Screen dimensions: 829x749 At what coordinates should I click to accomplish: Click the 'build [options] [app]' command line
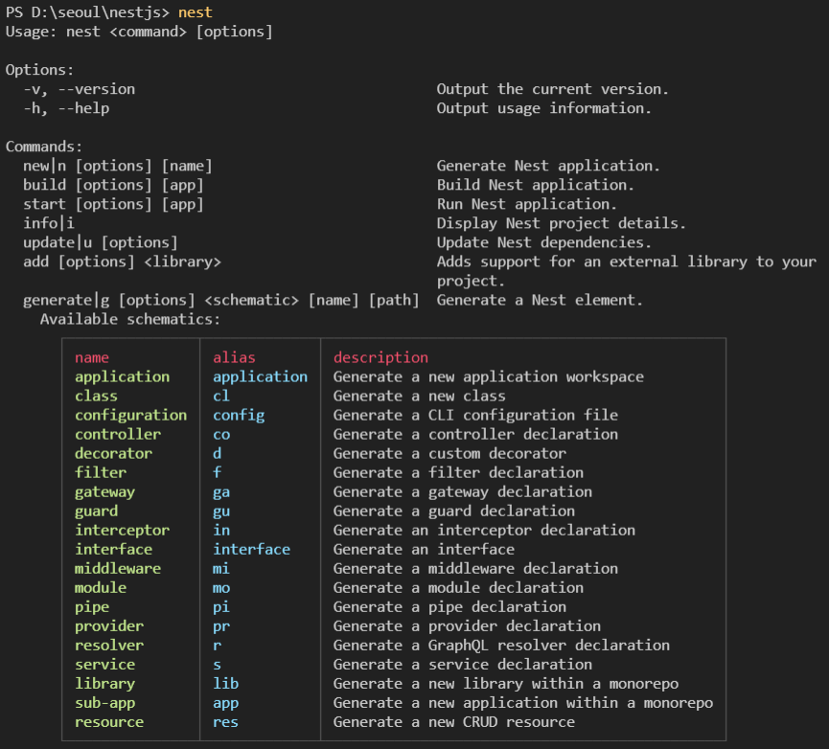click(x=113, y=186)
